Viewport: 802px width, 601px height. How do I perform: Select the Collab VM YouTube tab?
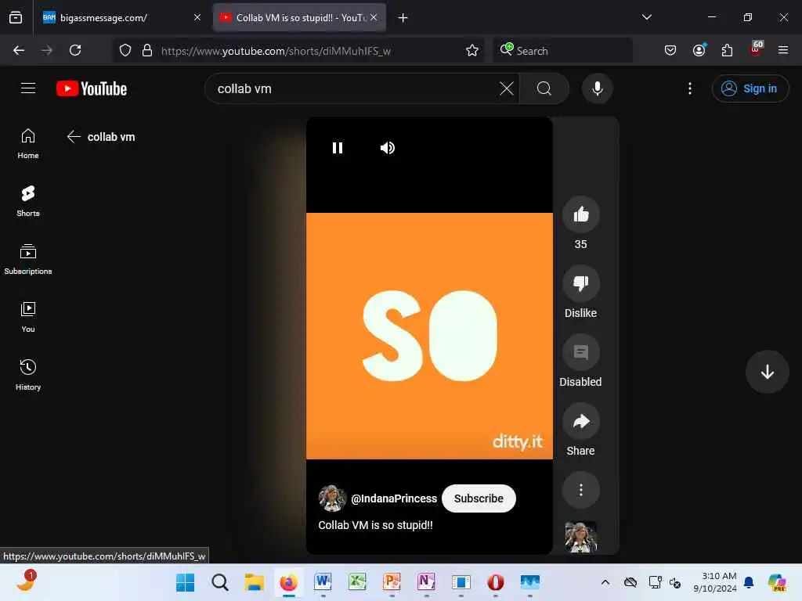coord(300,18)
